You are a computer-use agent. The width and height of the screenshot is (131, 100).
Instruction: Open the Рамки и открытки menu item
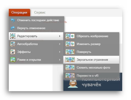(36, 60)
